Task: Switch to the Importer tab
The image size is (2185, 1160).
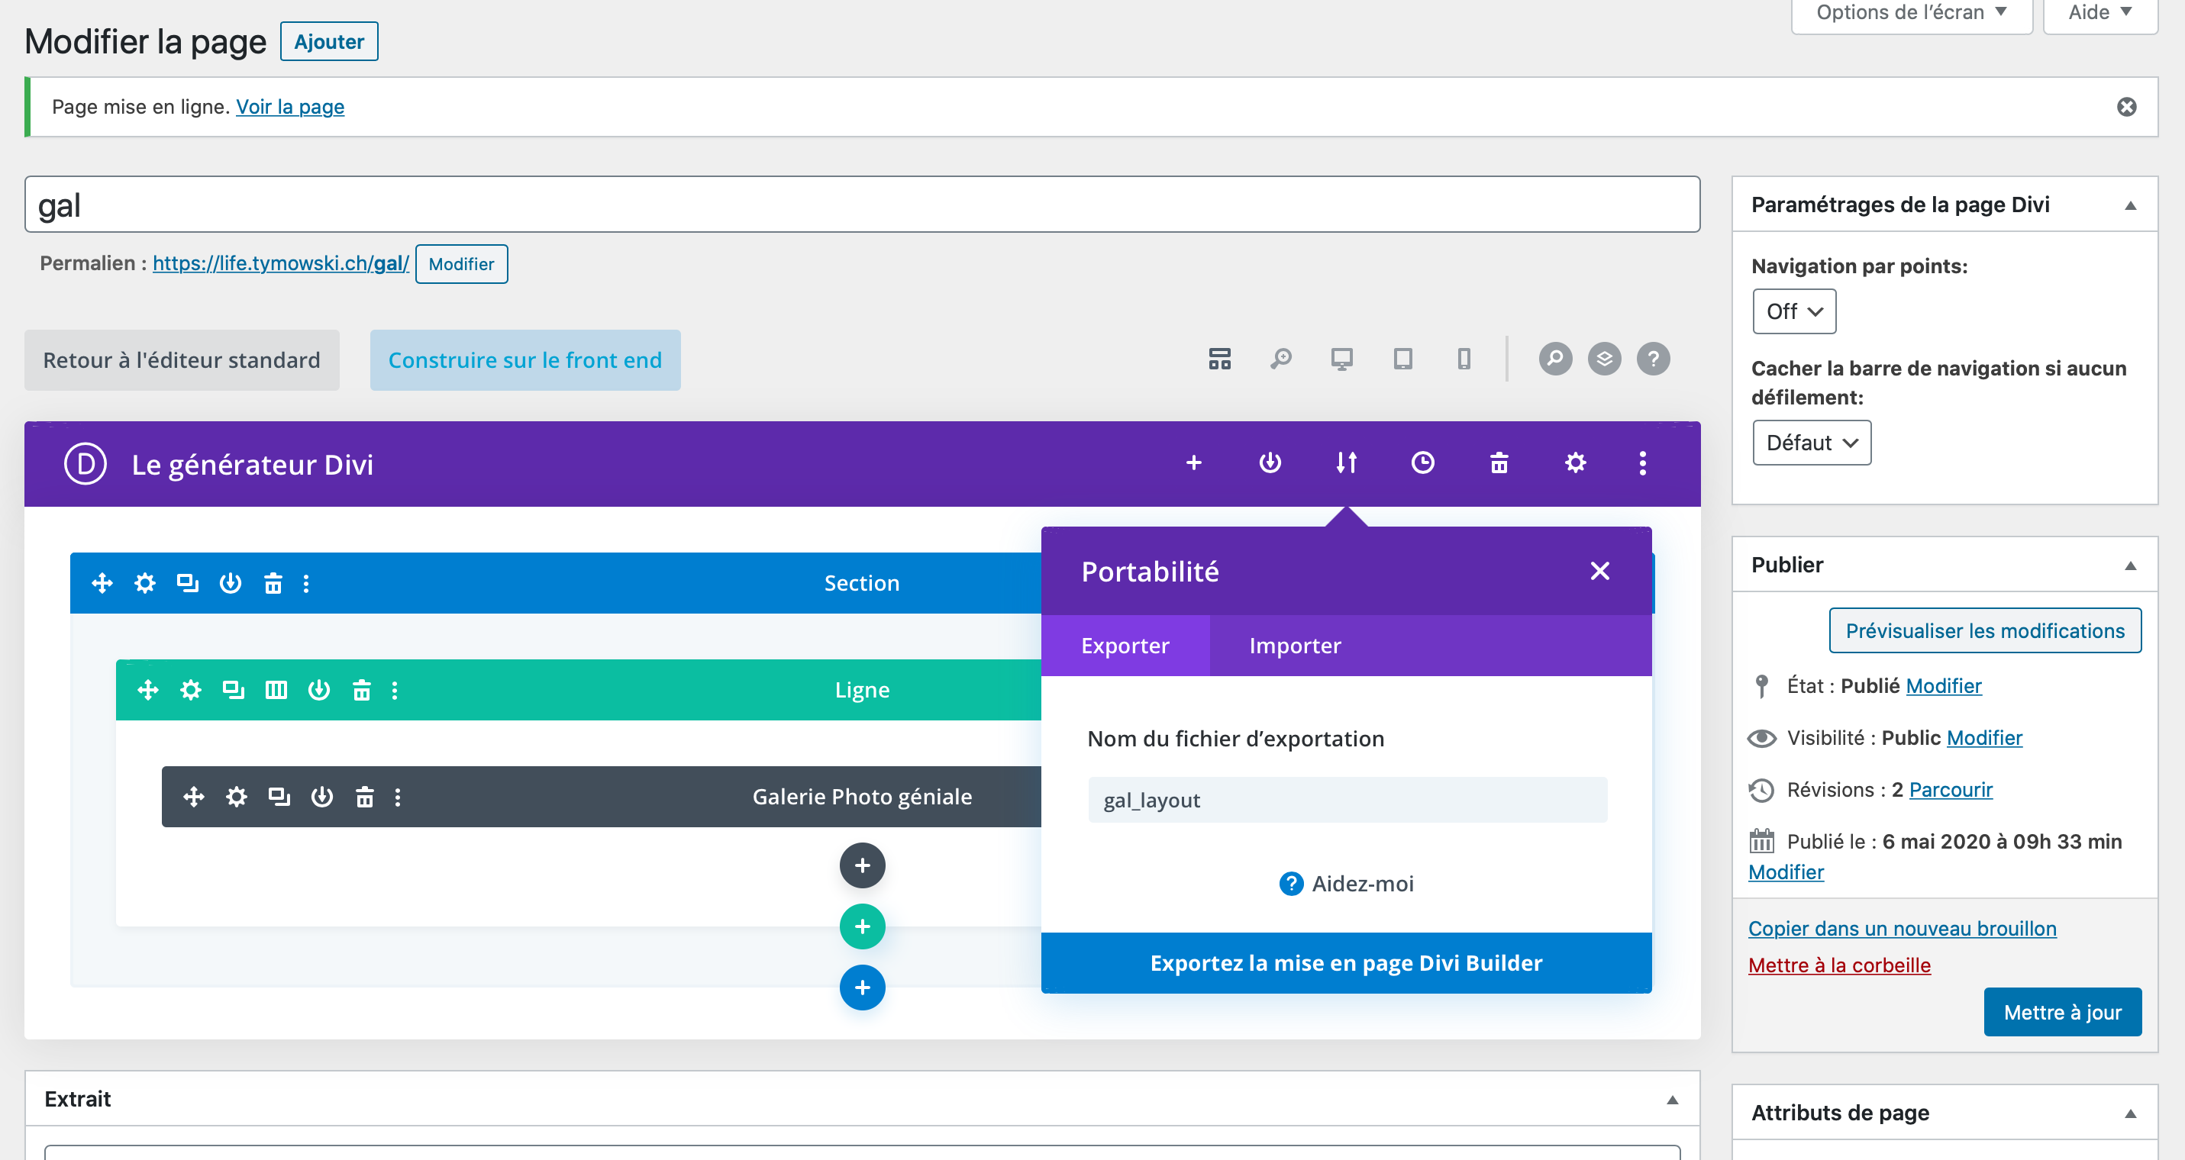Action: click(1294, 646)
